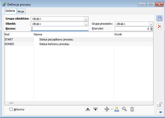The image size is (165, 118).
Task: Click the open padlock icon
Action: (160, 104)
